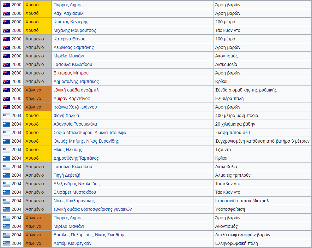Image resolution: width=312 pixels, height=248 pixels.
Task: Click the Australian flag in Ιωάννα Χατζηιωάννου row
Action: click(x=6, y=107)
